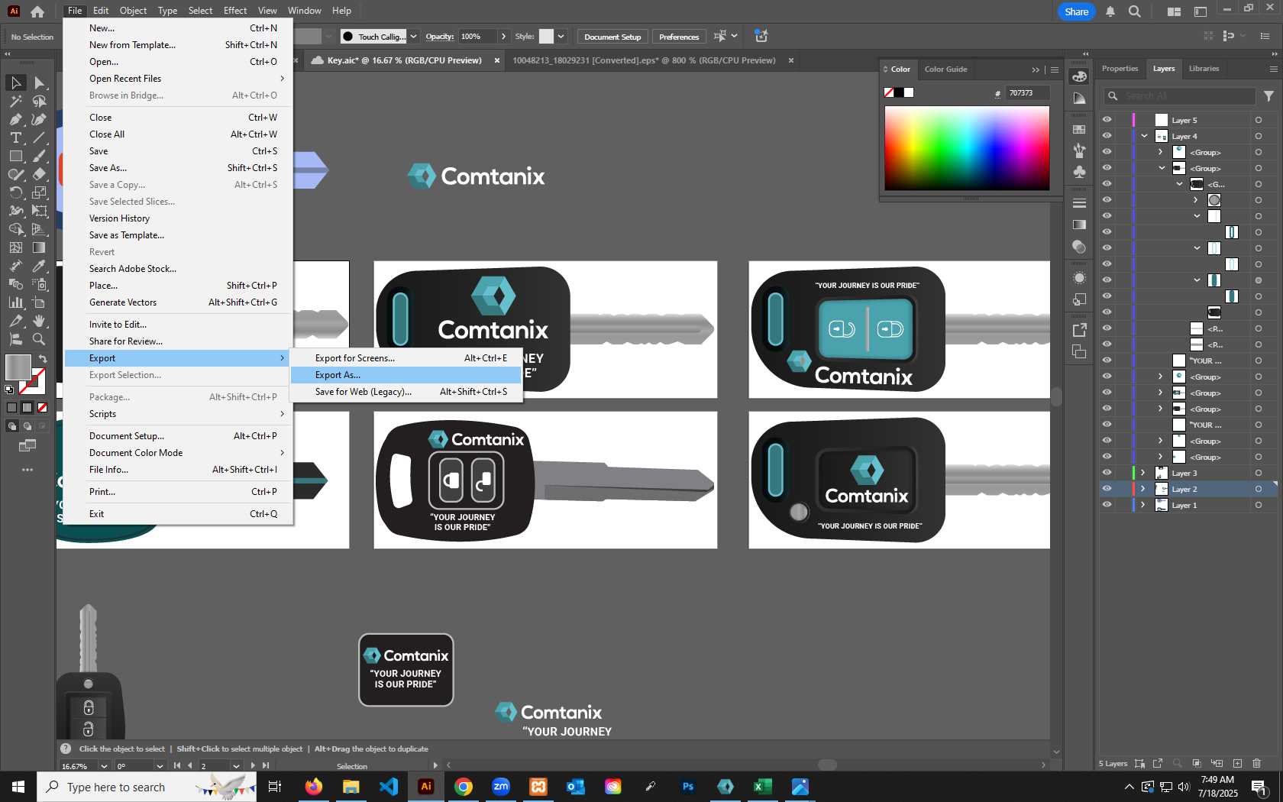Hide Layer 2 visibility eye
The image size is (1283, 802).
1107,489
